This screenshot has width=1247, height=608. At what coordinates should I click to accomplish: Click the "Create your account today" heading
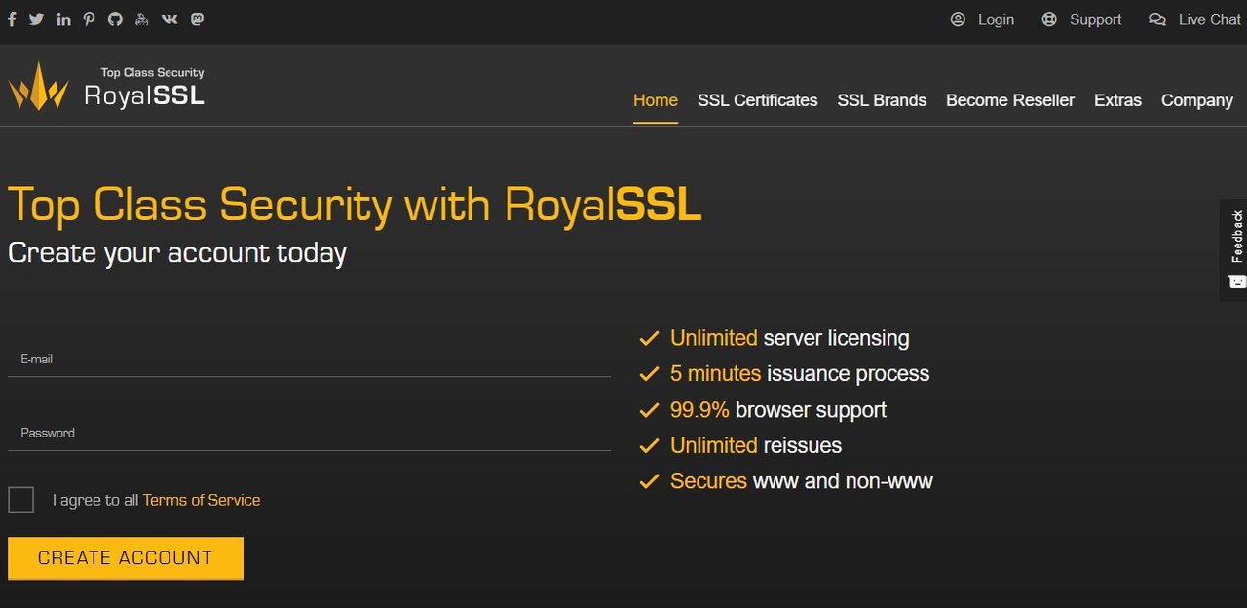177,253
